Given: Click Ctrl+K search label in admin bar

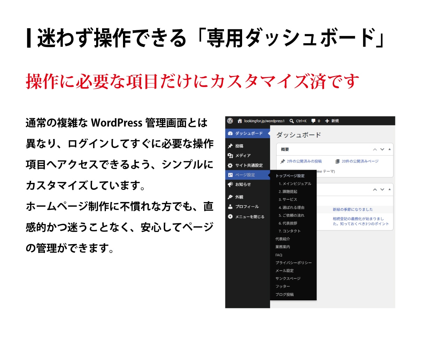Looking at the screenshot, I should point(301,121).
